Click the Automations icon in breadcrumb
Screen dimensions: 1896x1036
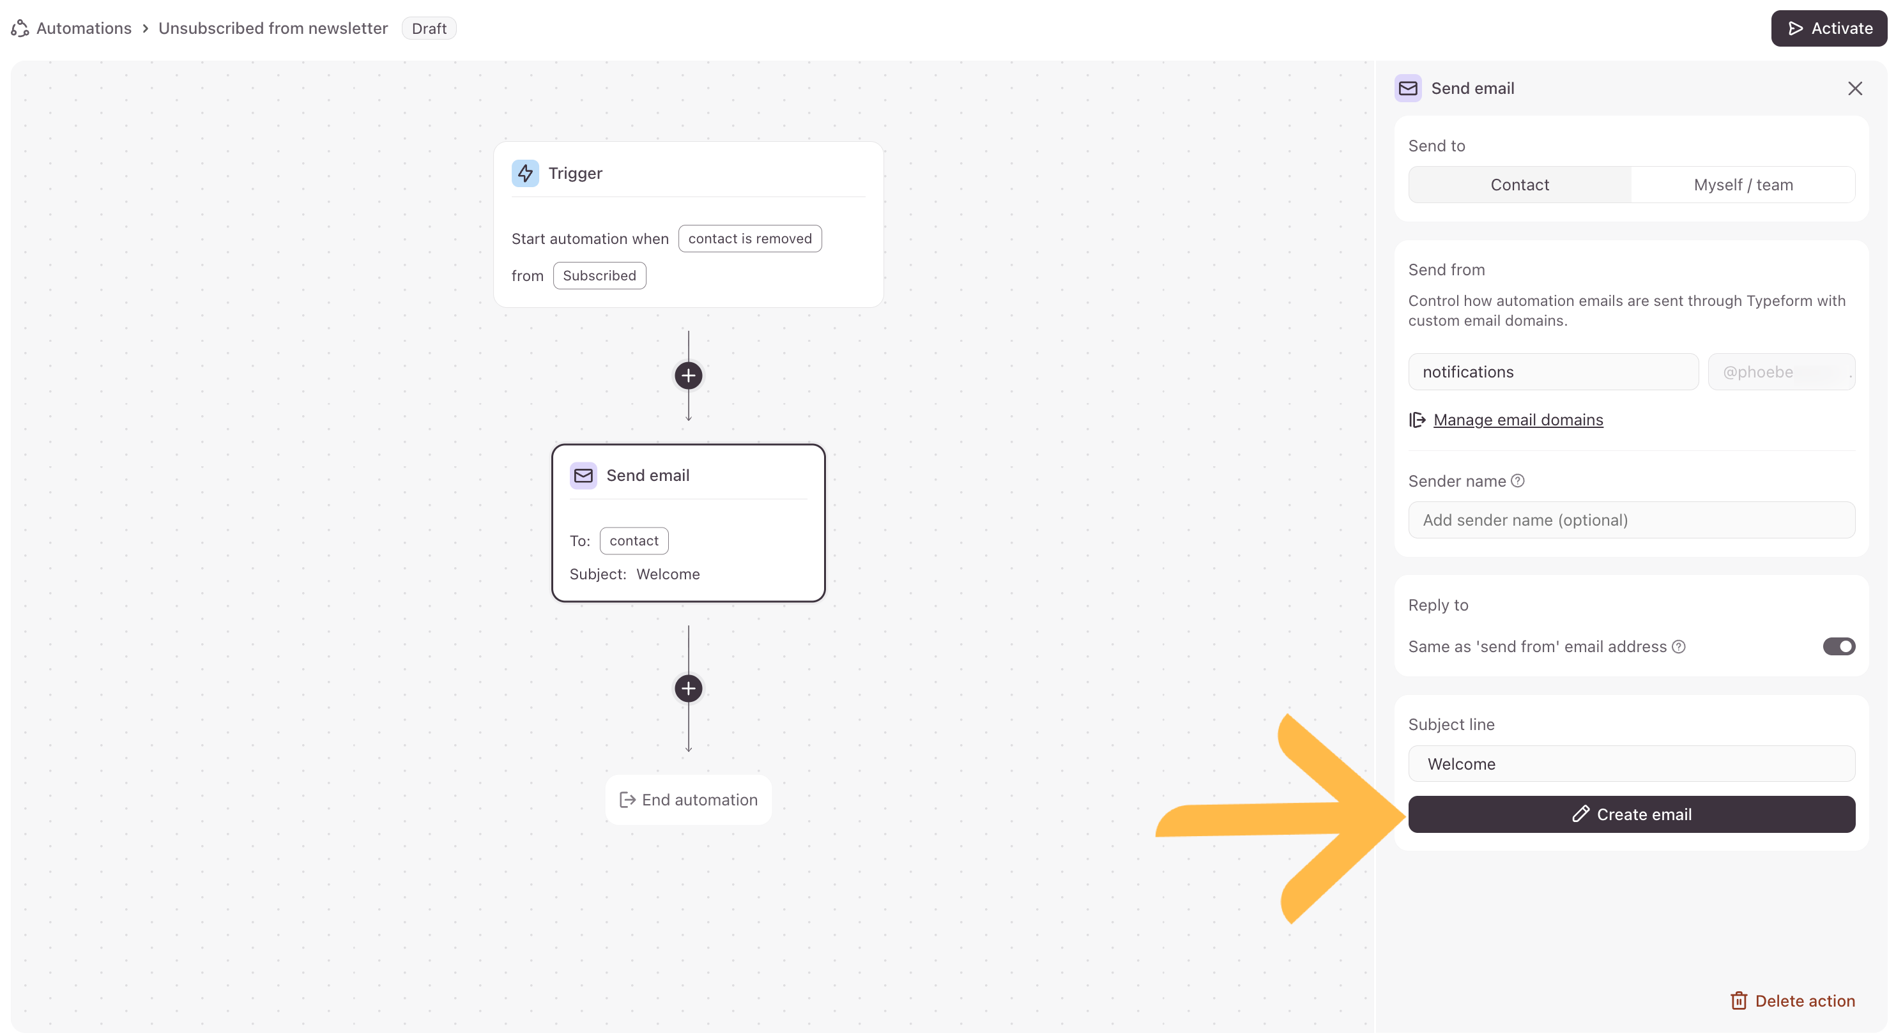20,28
